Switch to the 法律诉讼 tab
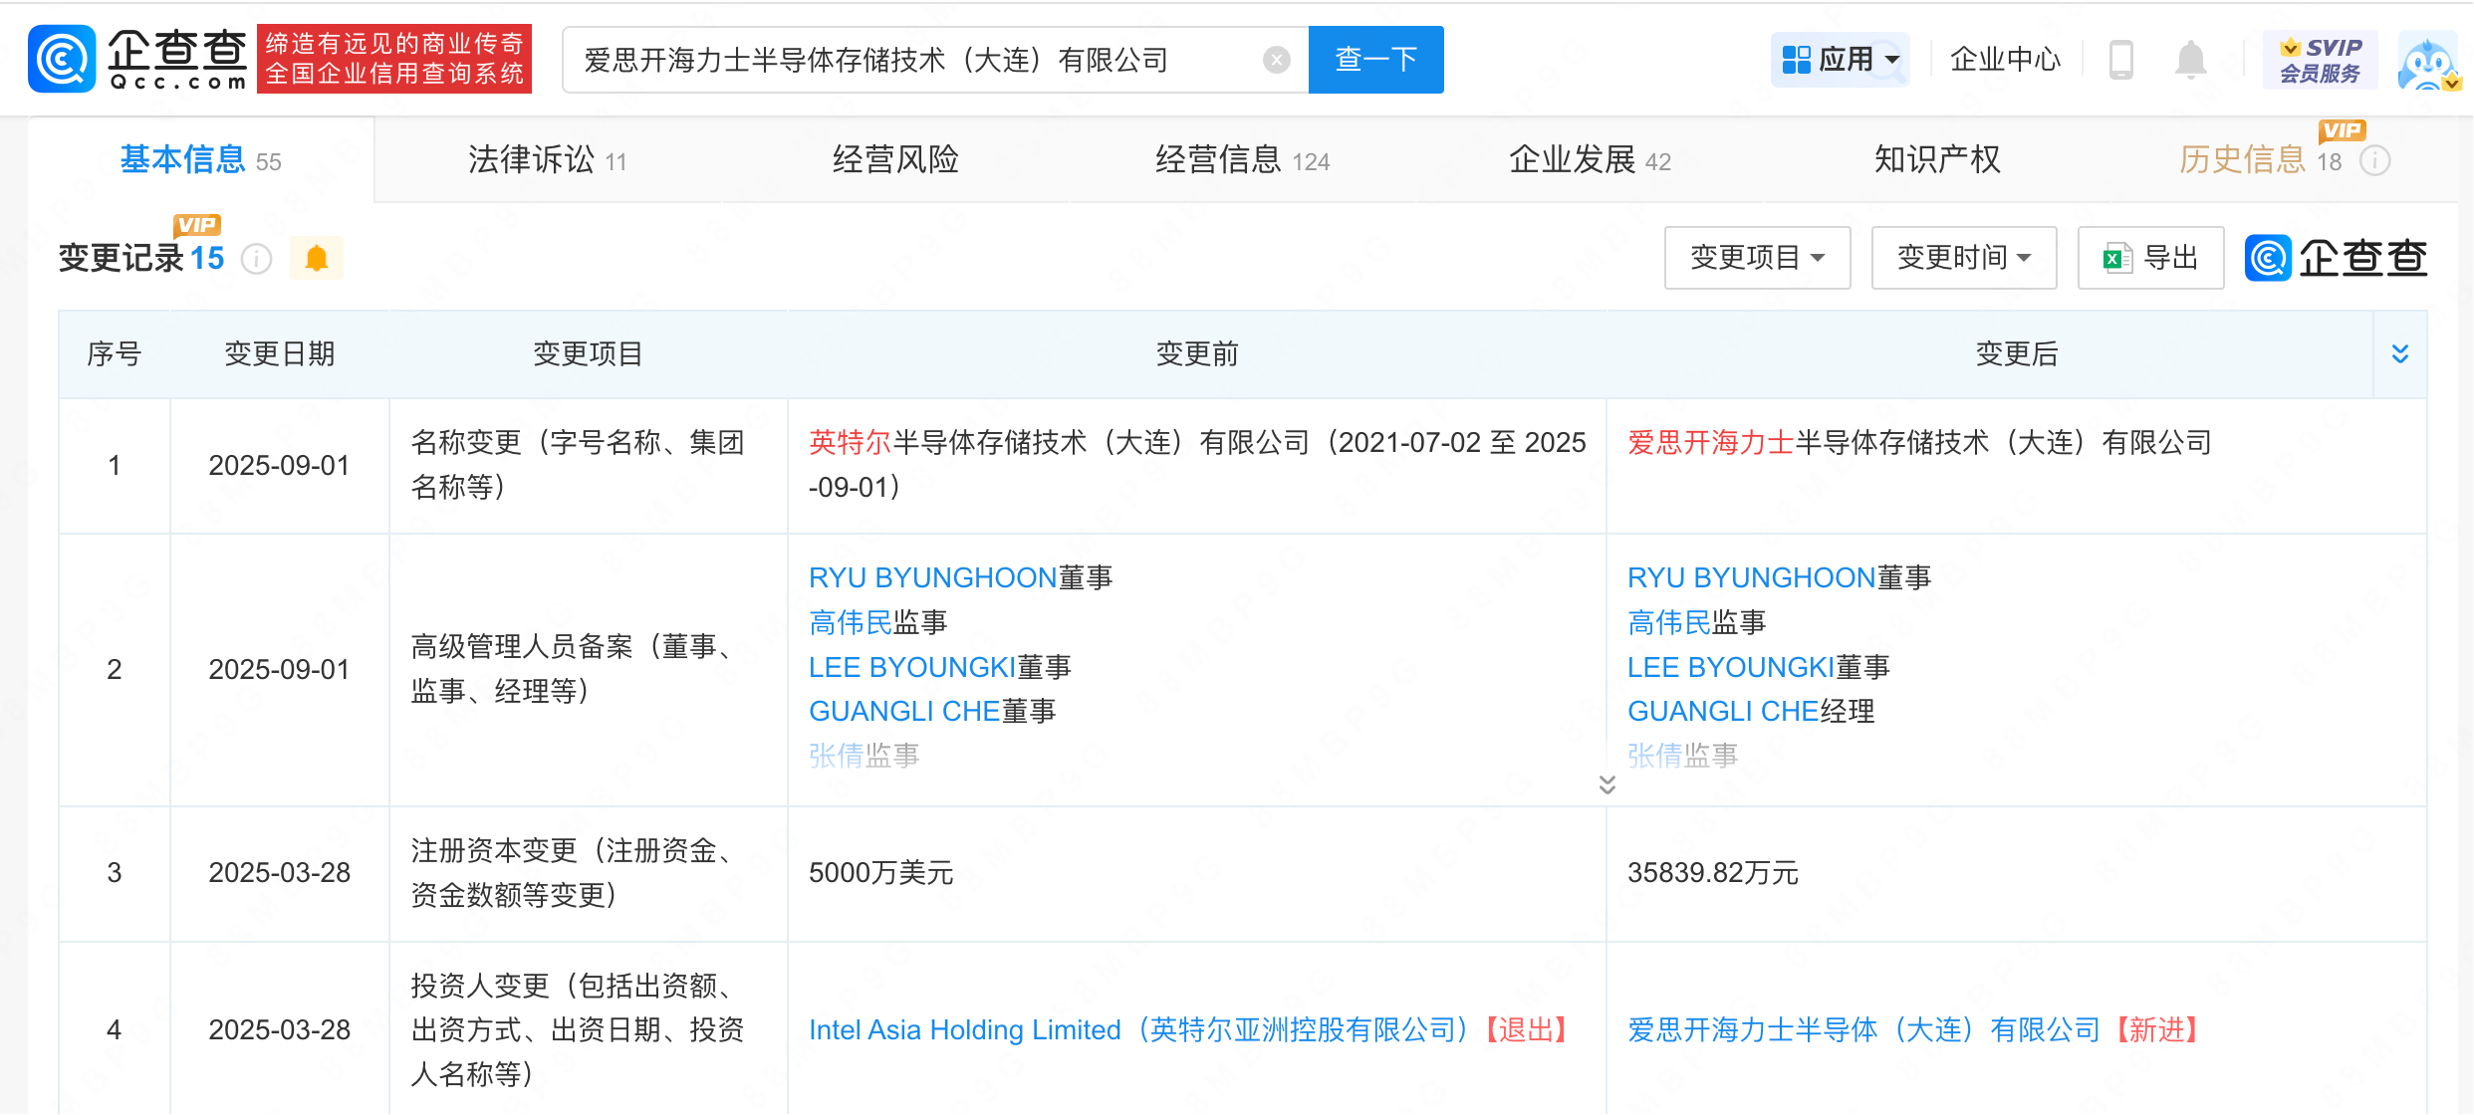The height and width of the screenshot is (1115, 2474). (x=547, y=160)
